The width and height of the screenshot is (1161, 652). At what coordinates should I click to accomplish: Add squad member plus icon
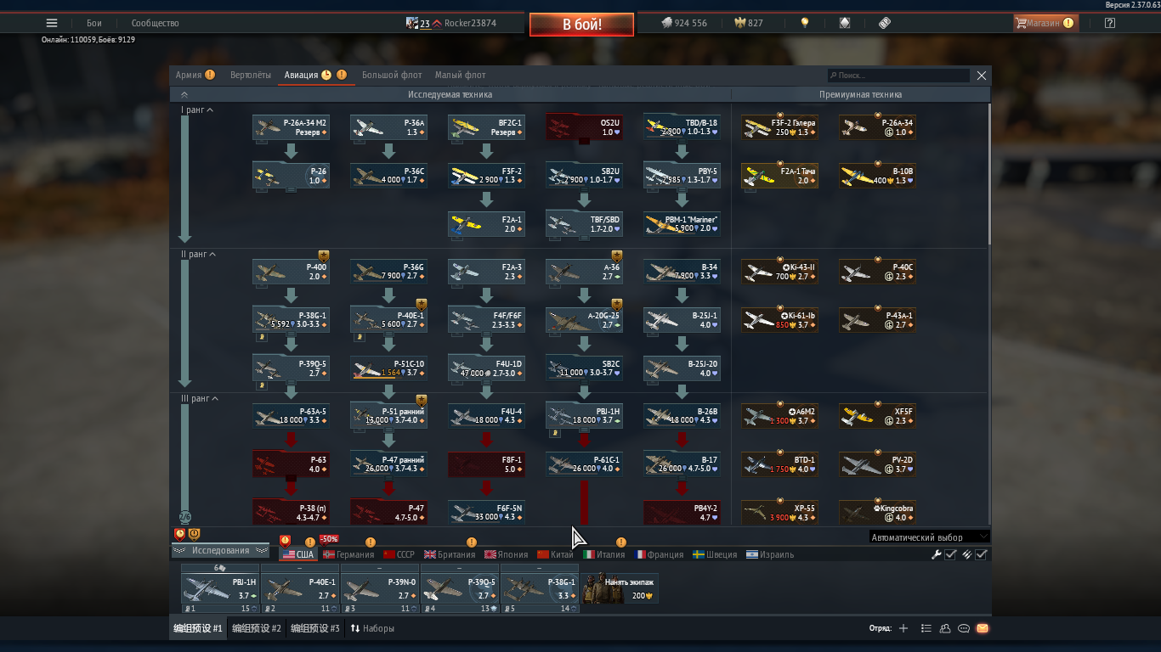(903, 629)
